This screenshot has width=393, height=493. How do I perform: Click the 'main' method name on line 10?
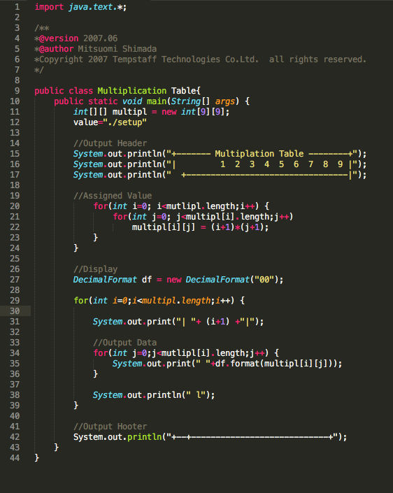157,101
